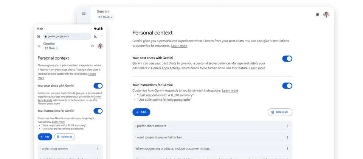Screen dimensions: 363x159
Task: Expand the desktop 2.5 Flash model dropdown
Action: tap(105, 17)
